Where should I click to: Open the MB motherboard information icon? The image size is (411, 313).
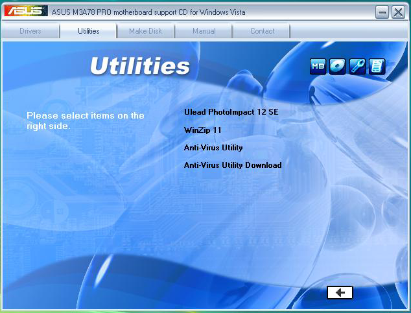tap(318, 66)
